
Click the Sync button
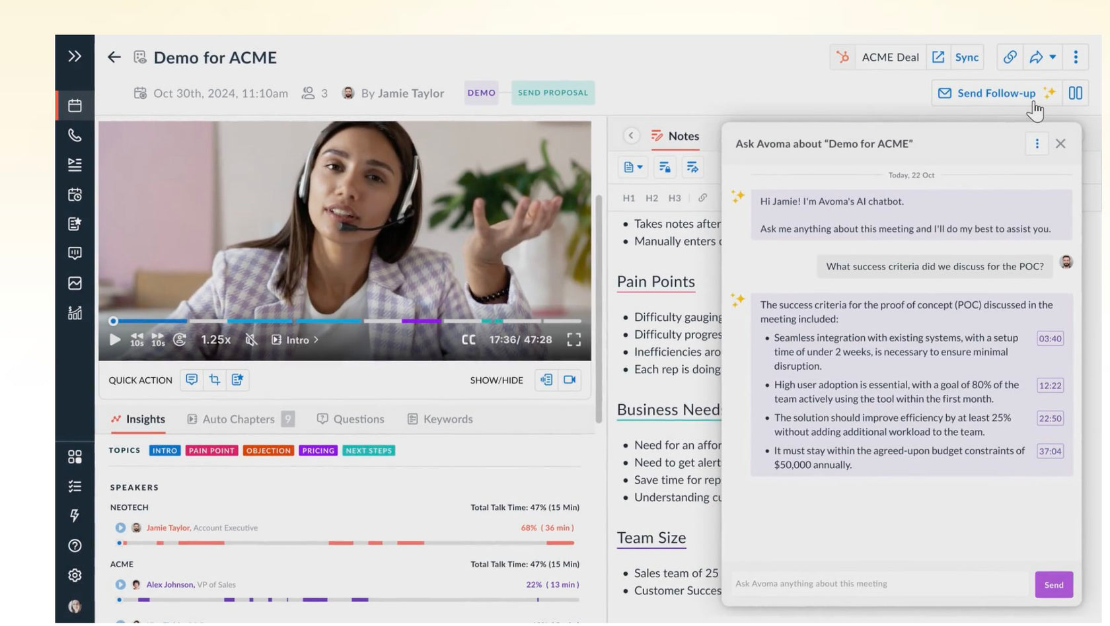pos(967,57)
